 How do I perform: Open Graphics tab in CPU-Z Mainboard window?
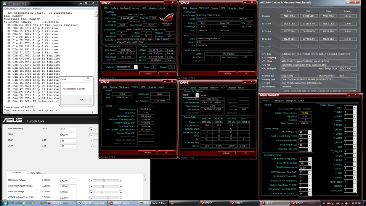tap(232, 8)
